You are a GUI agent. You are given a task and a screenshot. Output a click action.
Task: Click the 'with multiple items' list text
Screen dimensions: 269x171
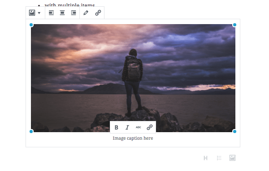click(69, 5)
